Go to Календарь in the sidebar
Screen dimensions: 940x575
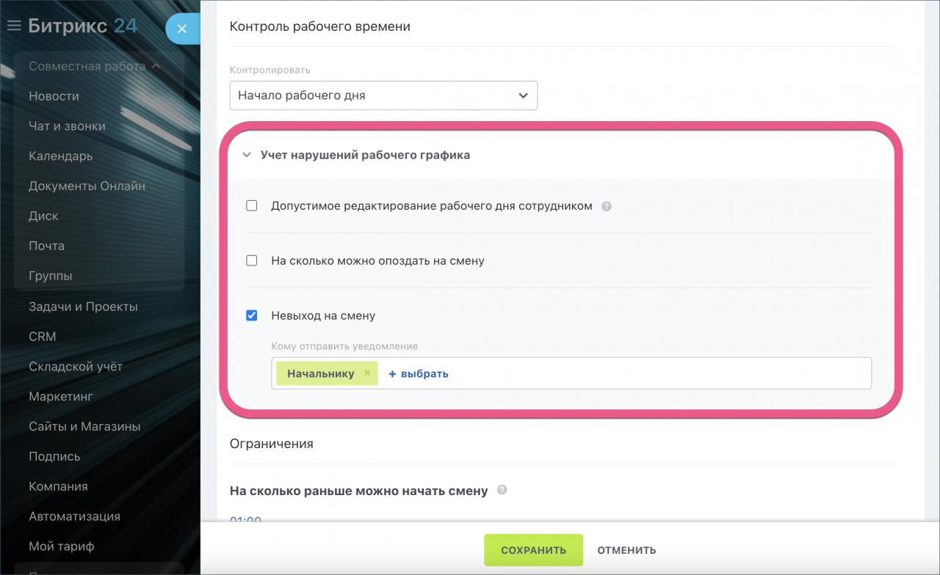coord(60,156)
